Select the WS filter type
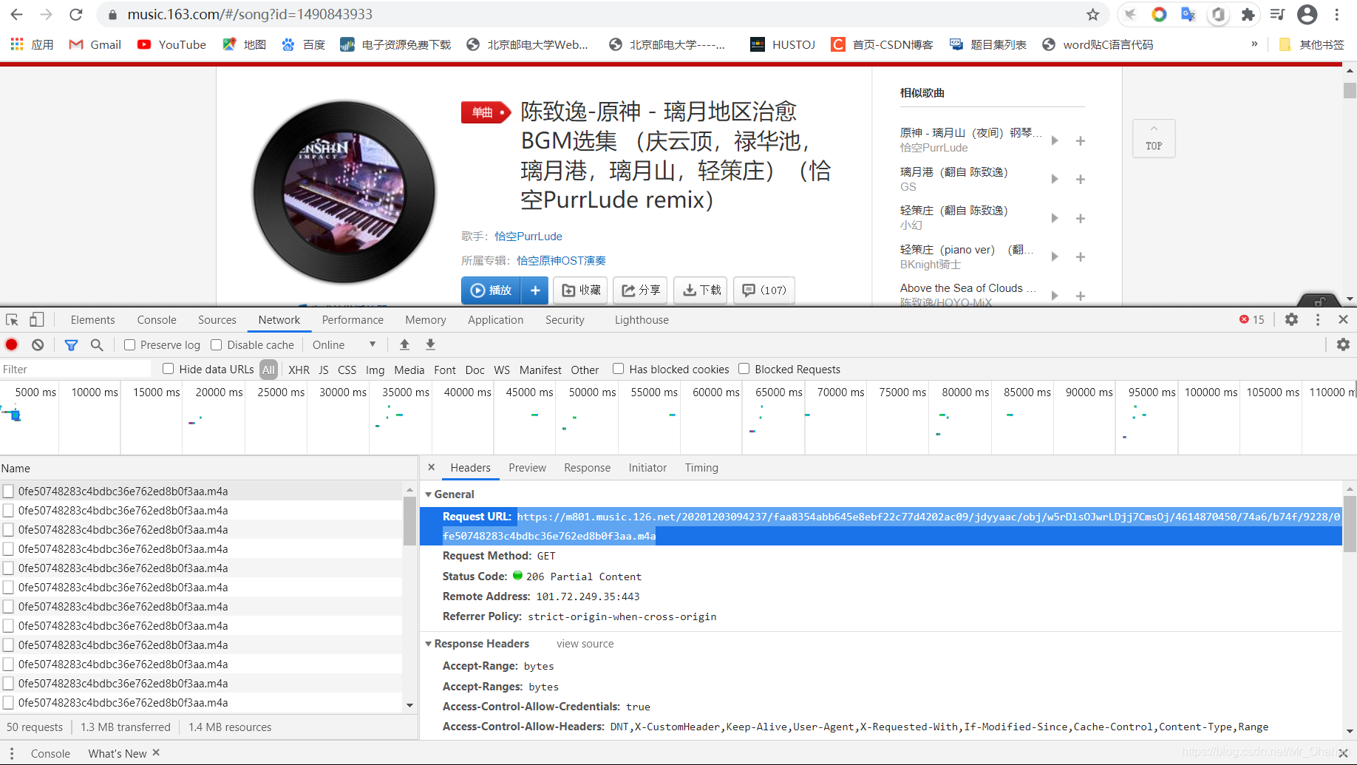 pos(502,370)
